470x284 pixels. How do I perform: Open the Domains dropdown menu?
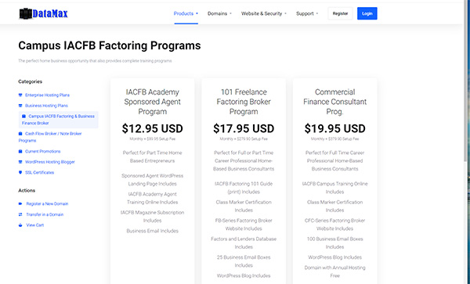click(219, 13)
